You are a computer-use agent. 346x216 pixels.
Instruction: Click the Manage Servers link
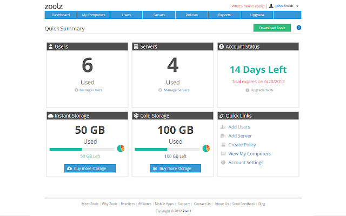pos(177,90)
